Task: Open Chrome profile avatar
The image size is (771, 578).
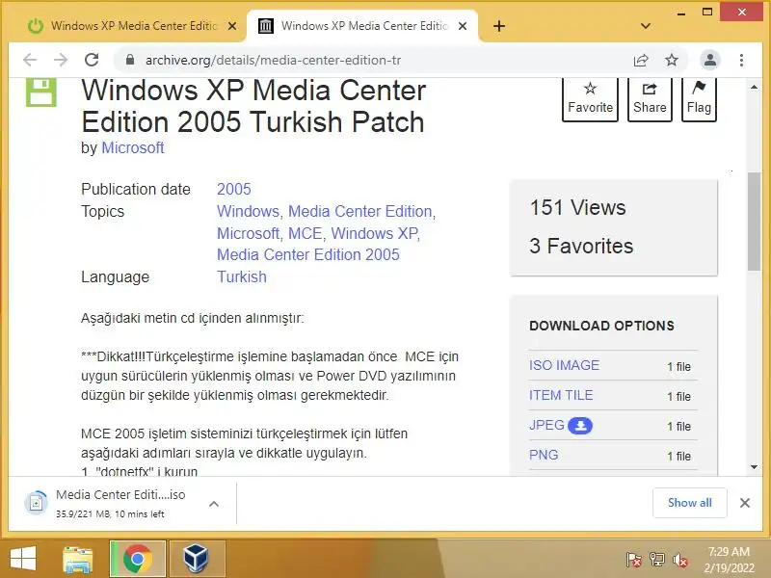Action: pos(710,60)
